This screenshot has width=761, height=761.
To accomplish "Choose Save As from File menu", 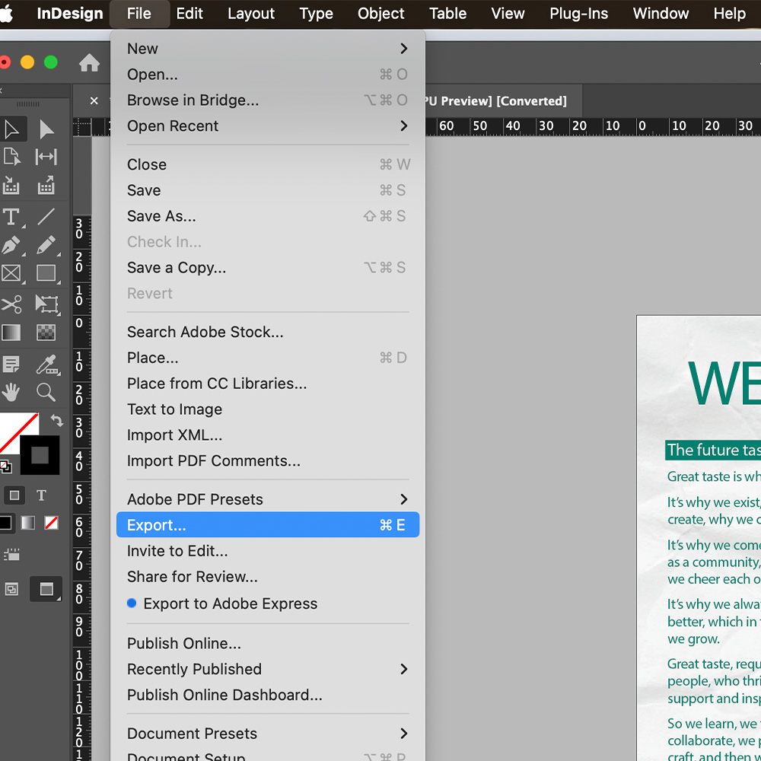I will point(268,216).
